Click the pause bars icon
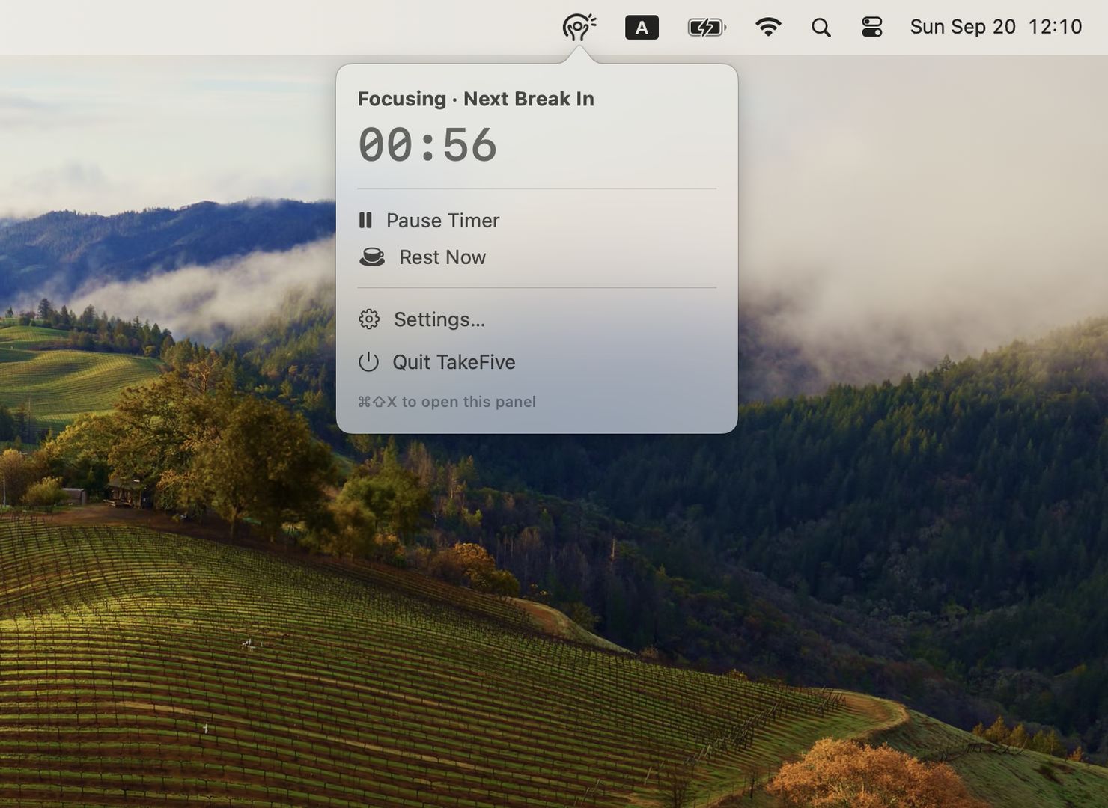Image resolution: width=1108 pixels, height=808 pixels. pyautogui.click(x=365, y=220)
